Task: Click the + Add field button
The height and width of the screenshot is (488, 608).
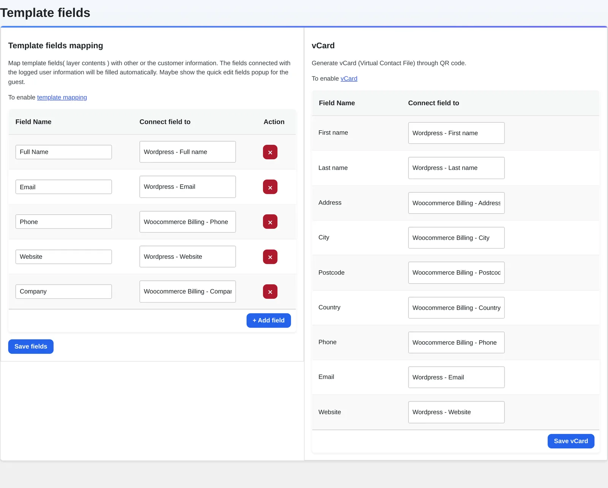Action: click(269, 320)
